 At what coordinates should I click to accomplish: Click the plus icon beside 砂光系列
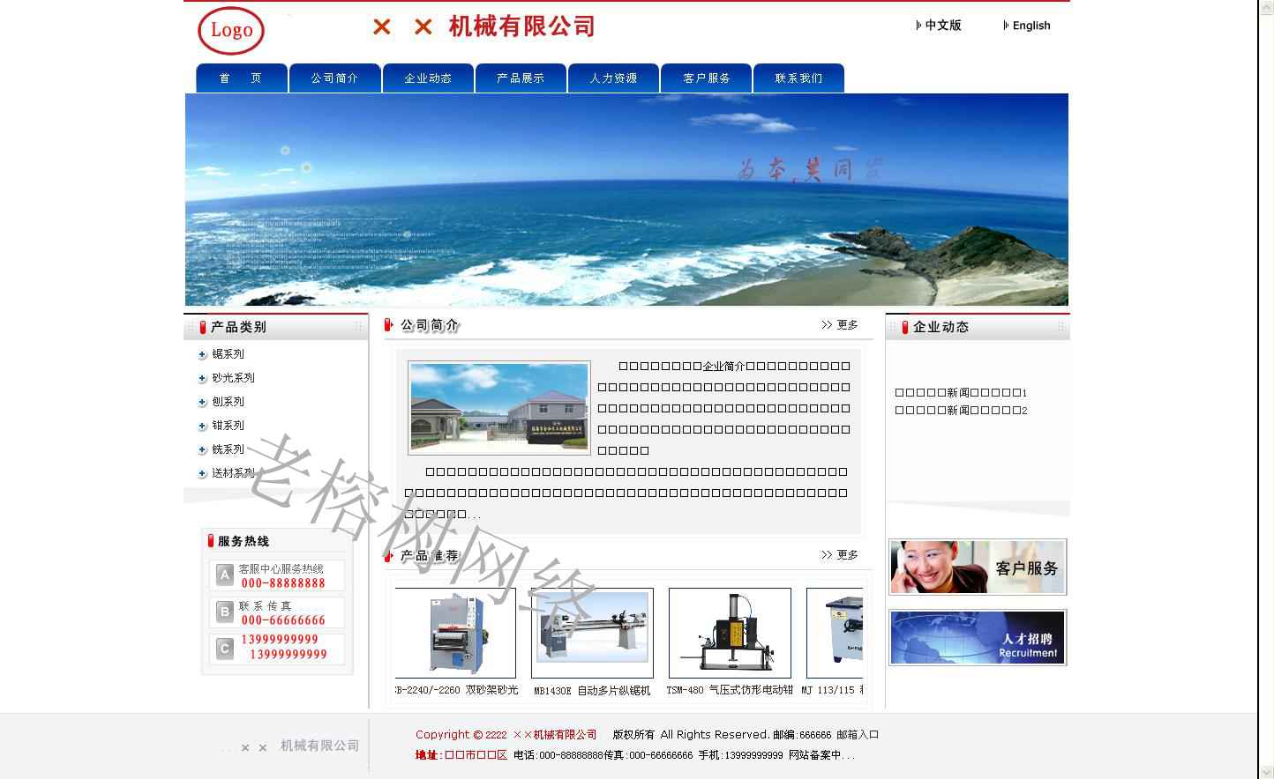point(202,378)
